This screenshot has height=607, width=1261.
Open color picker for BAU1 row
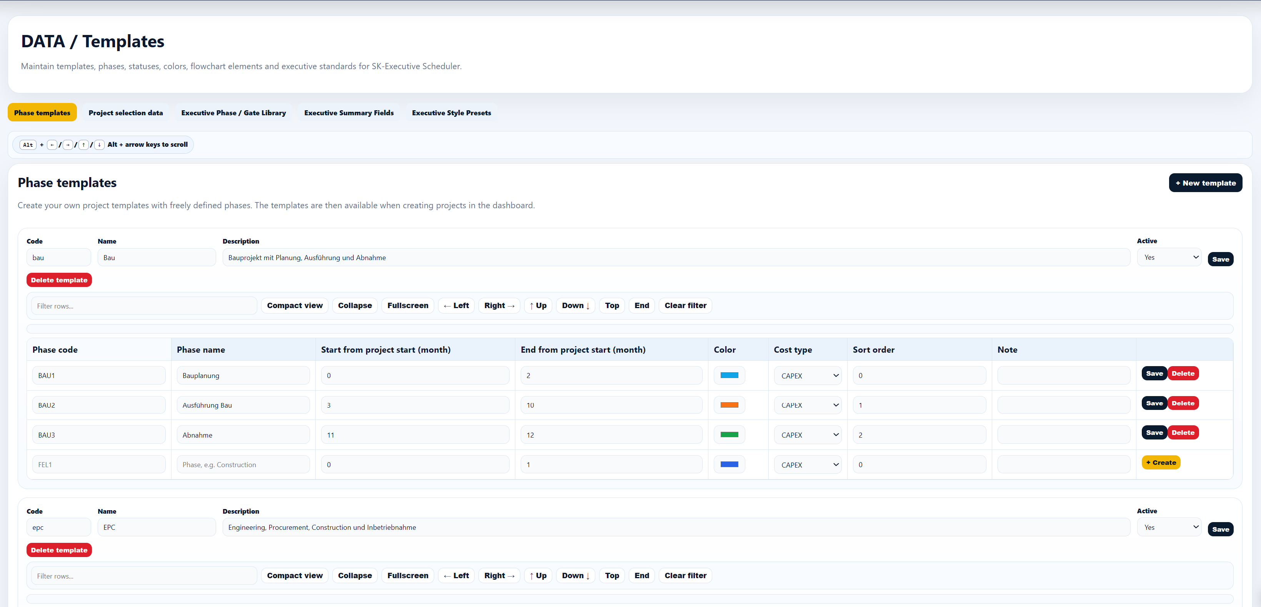(730, 375)
